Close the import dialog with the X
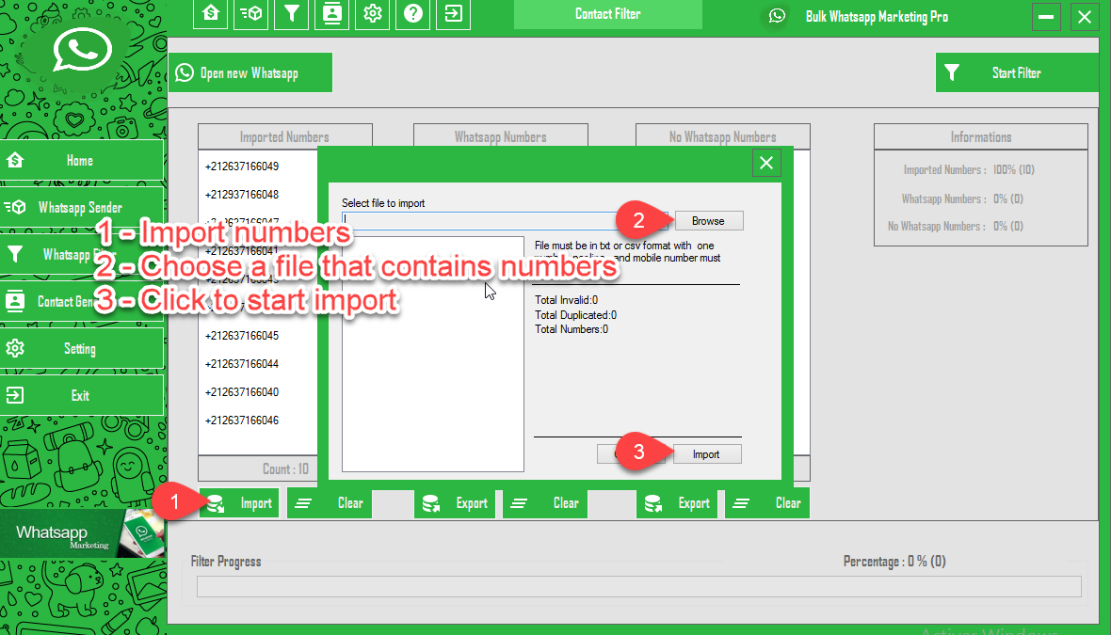This screenshot has width=1111, height=635. click(766, 164)
